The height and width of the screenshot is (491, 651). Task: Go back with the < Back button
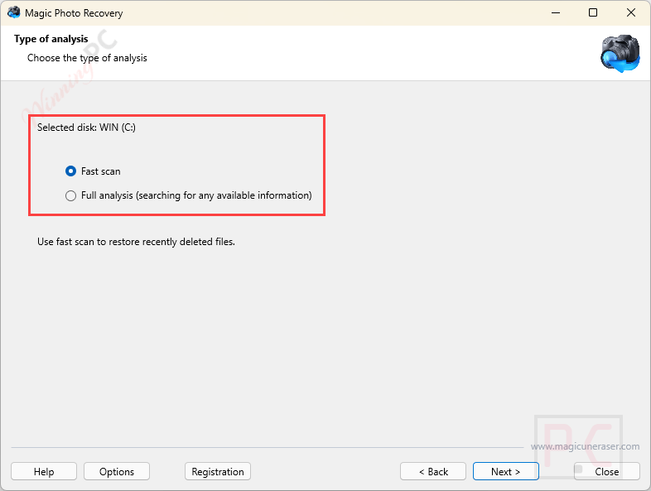(x=433, y=471)
